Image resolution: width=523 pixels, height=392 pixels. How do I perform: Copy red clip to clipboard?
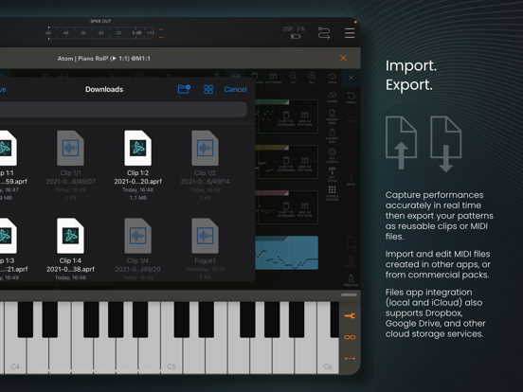pos(286,209)
